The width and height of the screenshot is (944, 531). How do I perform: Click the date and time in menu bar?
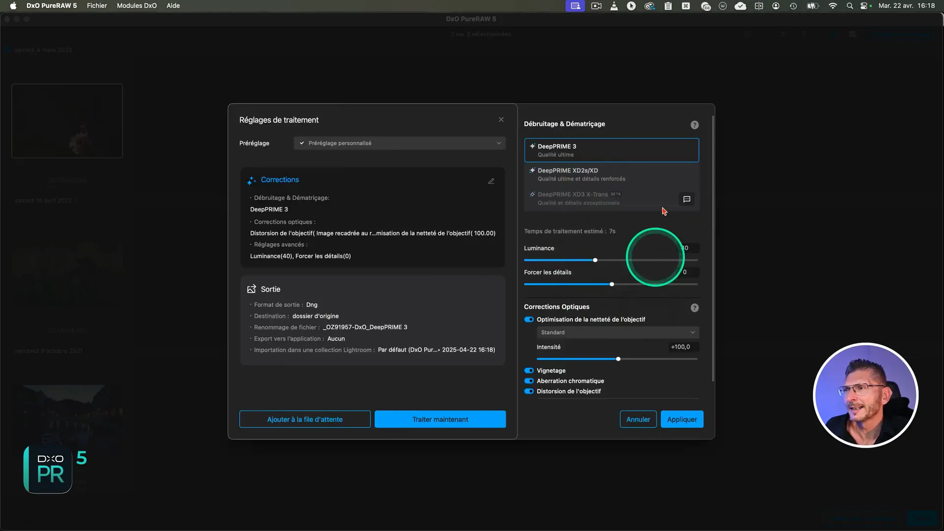907,6
